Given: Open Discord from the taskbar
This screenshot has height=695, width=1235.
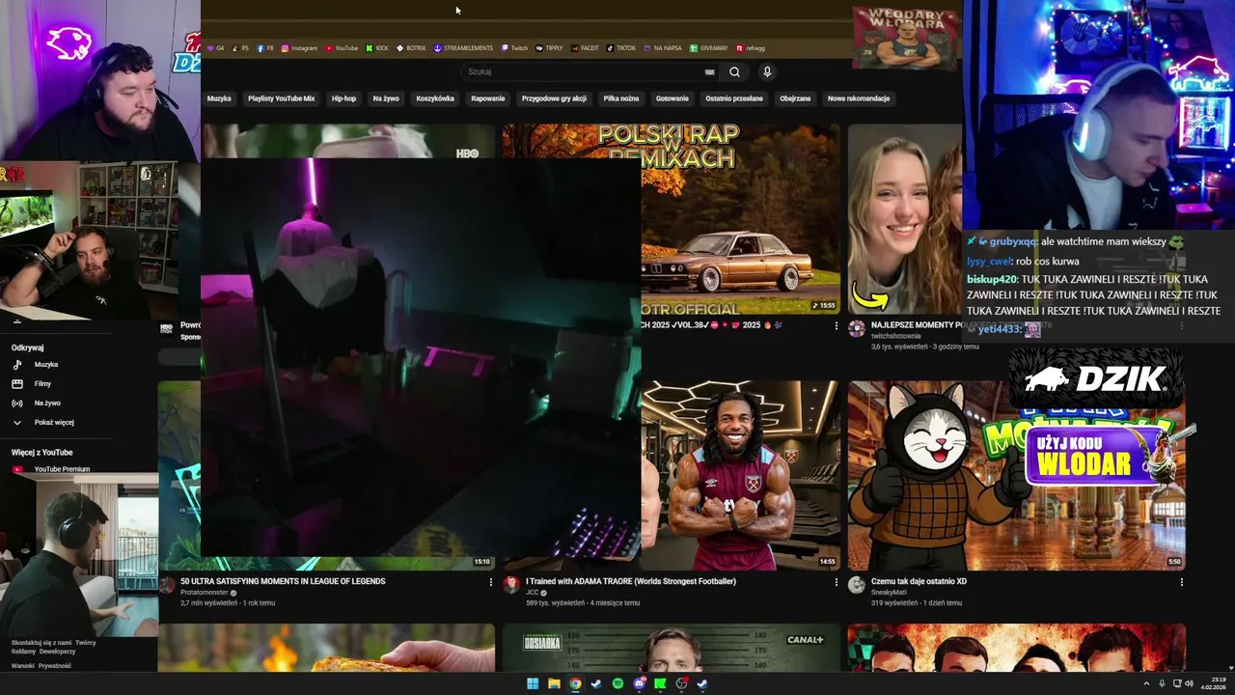Looking at the screenshot, I should coord(639,683).
